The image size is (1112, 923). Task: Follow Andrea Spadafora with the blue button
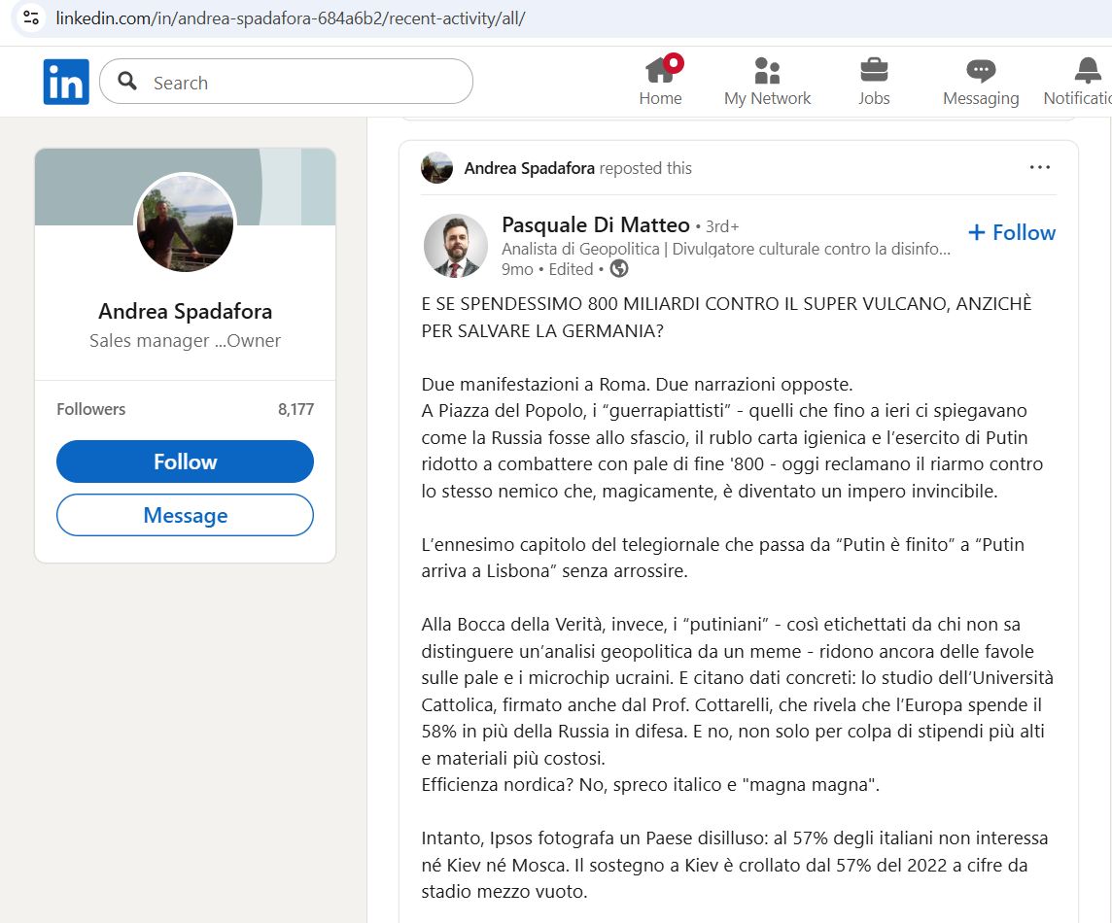(185, 461)
